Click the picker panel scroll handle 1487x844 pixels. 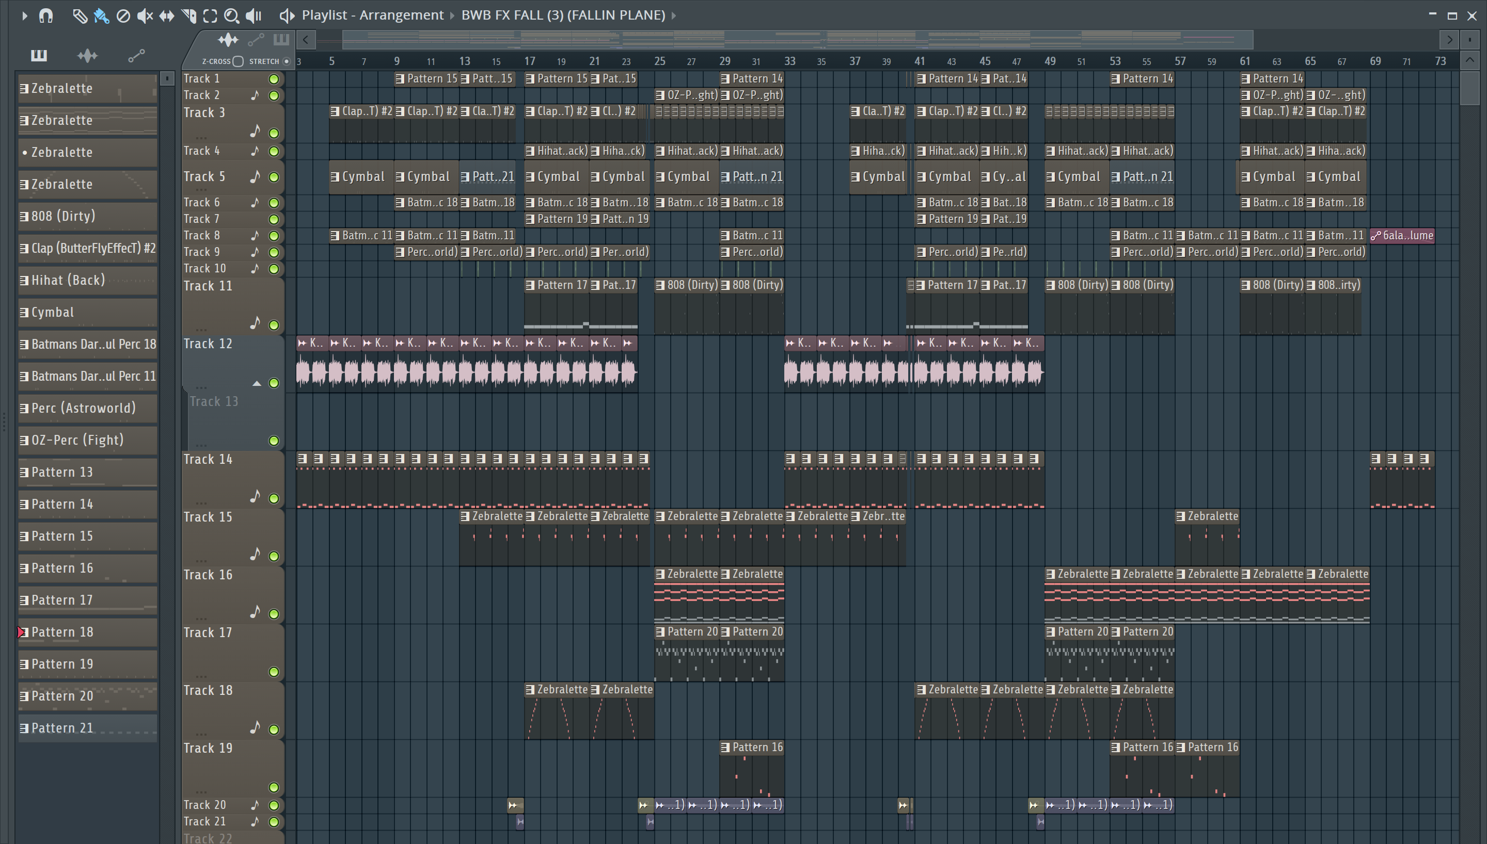167,78
